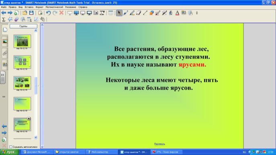Viewport: 276px width, 155px height.
Task: Open file with the folder icon
Action: pos(25,13)
